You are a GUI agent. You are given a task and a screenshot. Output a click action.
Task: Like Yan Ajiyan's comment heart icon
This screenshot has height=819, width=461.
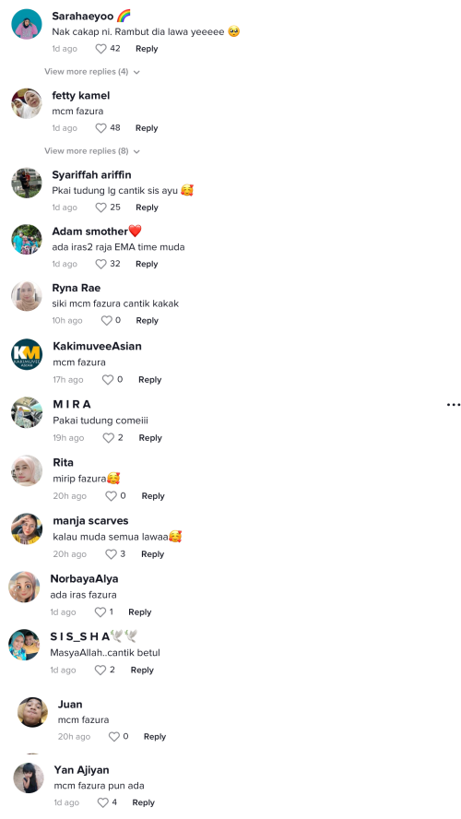103,802
